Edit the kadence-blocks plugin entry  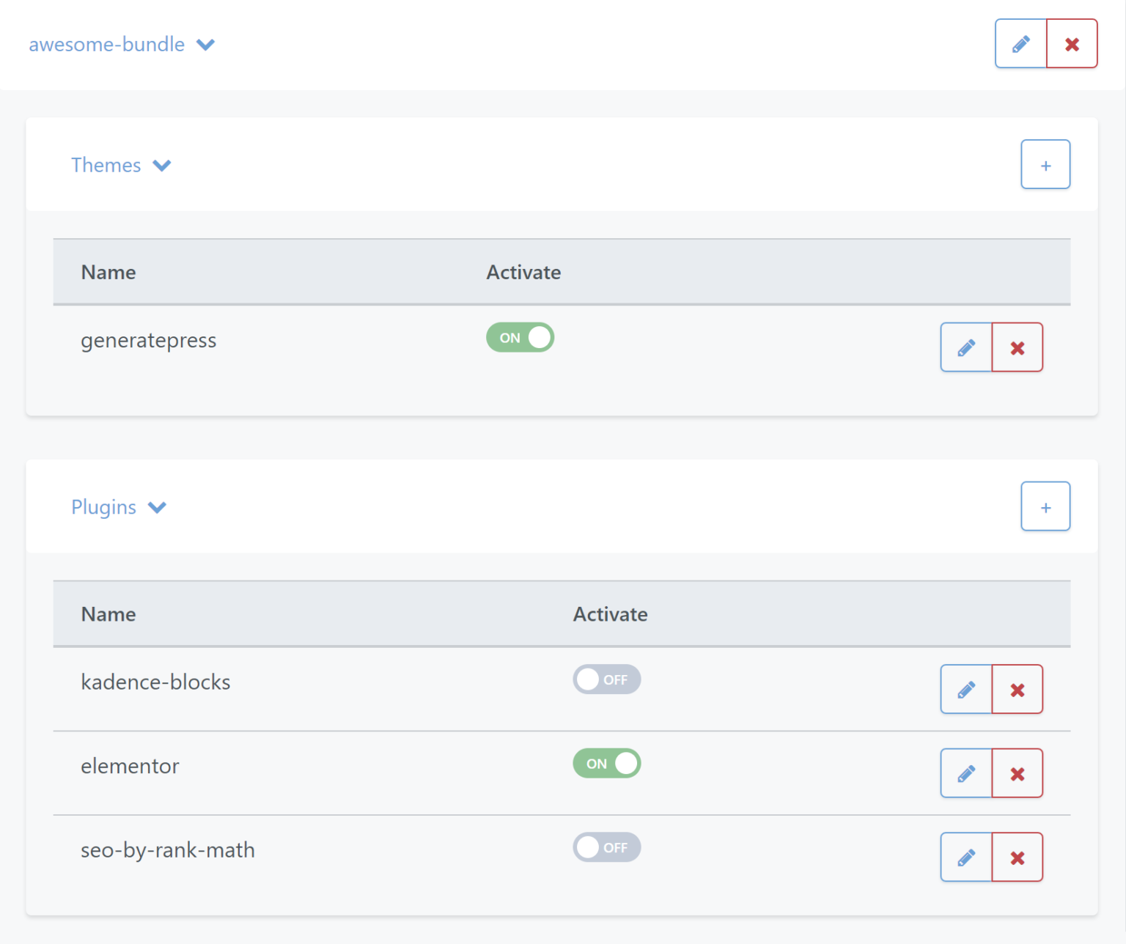965,689
